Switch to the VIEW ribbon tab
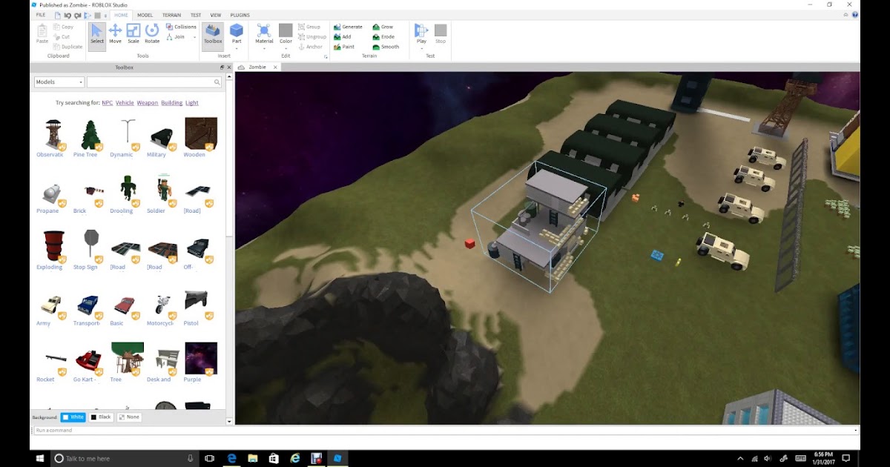Screen dimensions: 890x467 click(216, 15)
